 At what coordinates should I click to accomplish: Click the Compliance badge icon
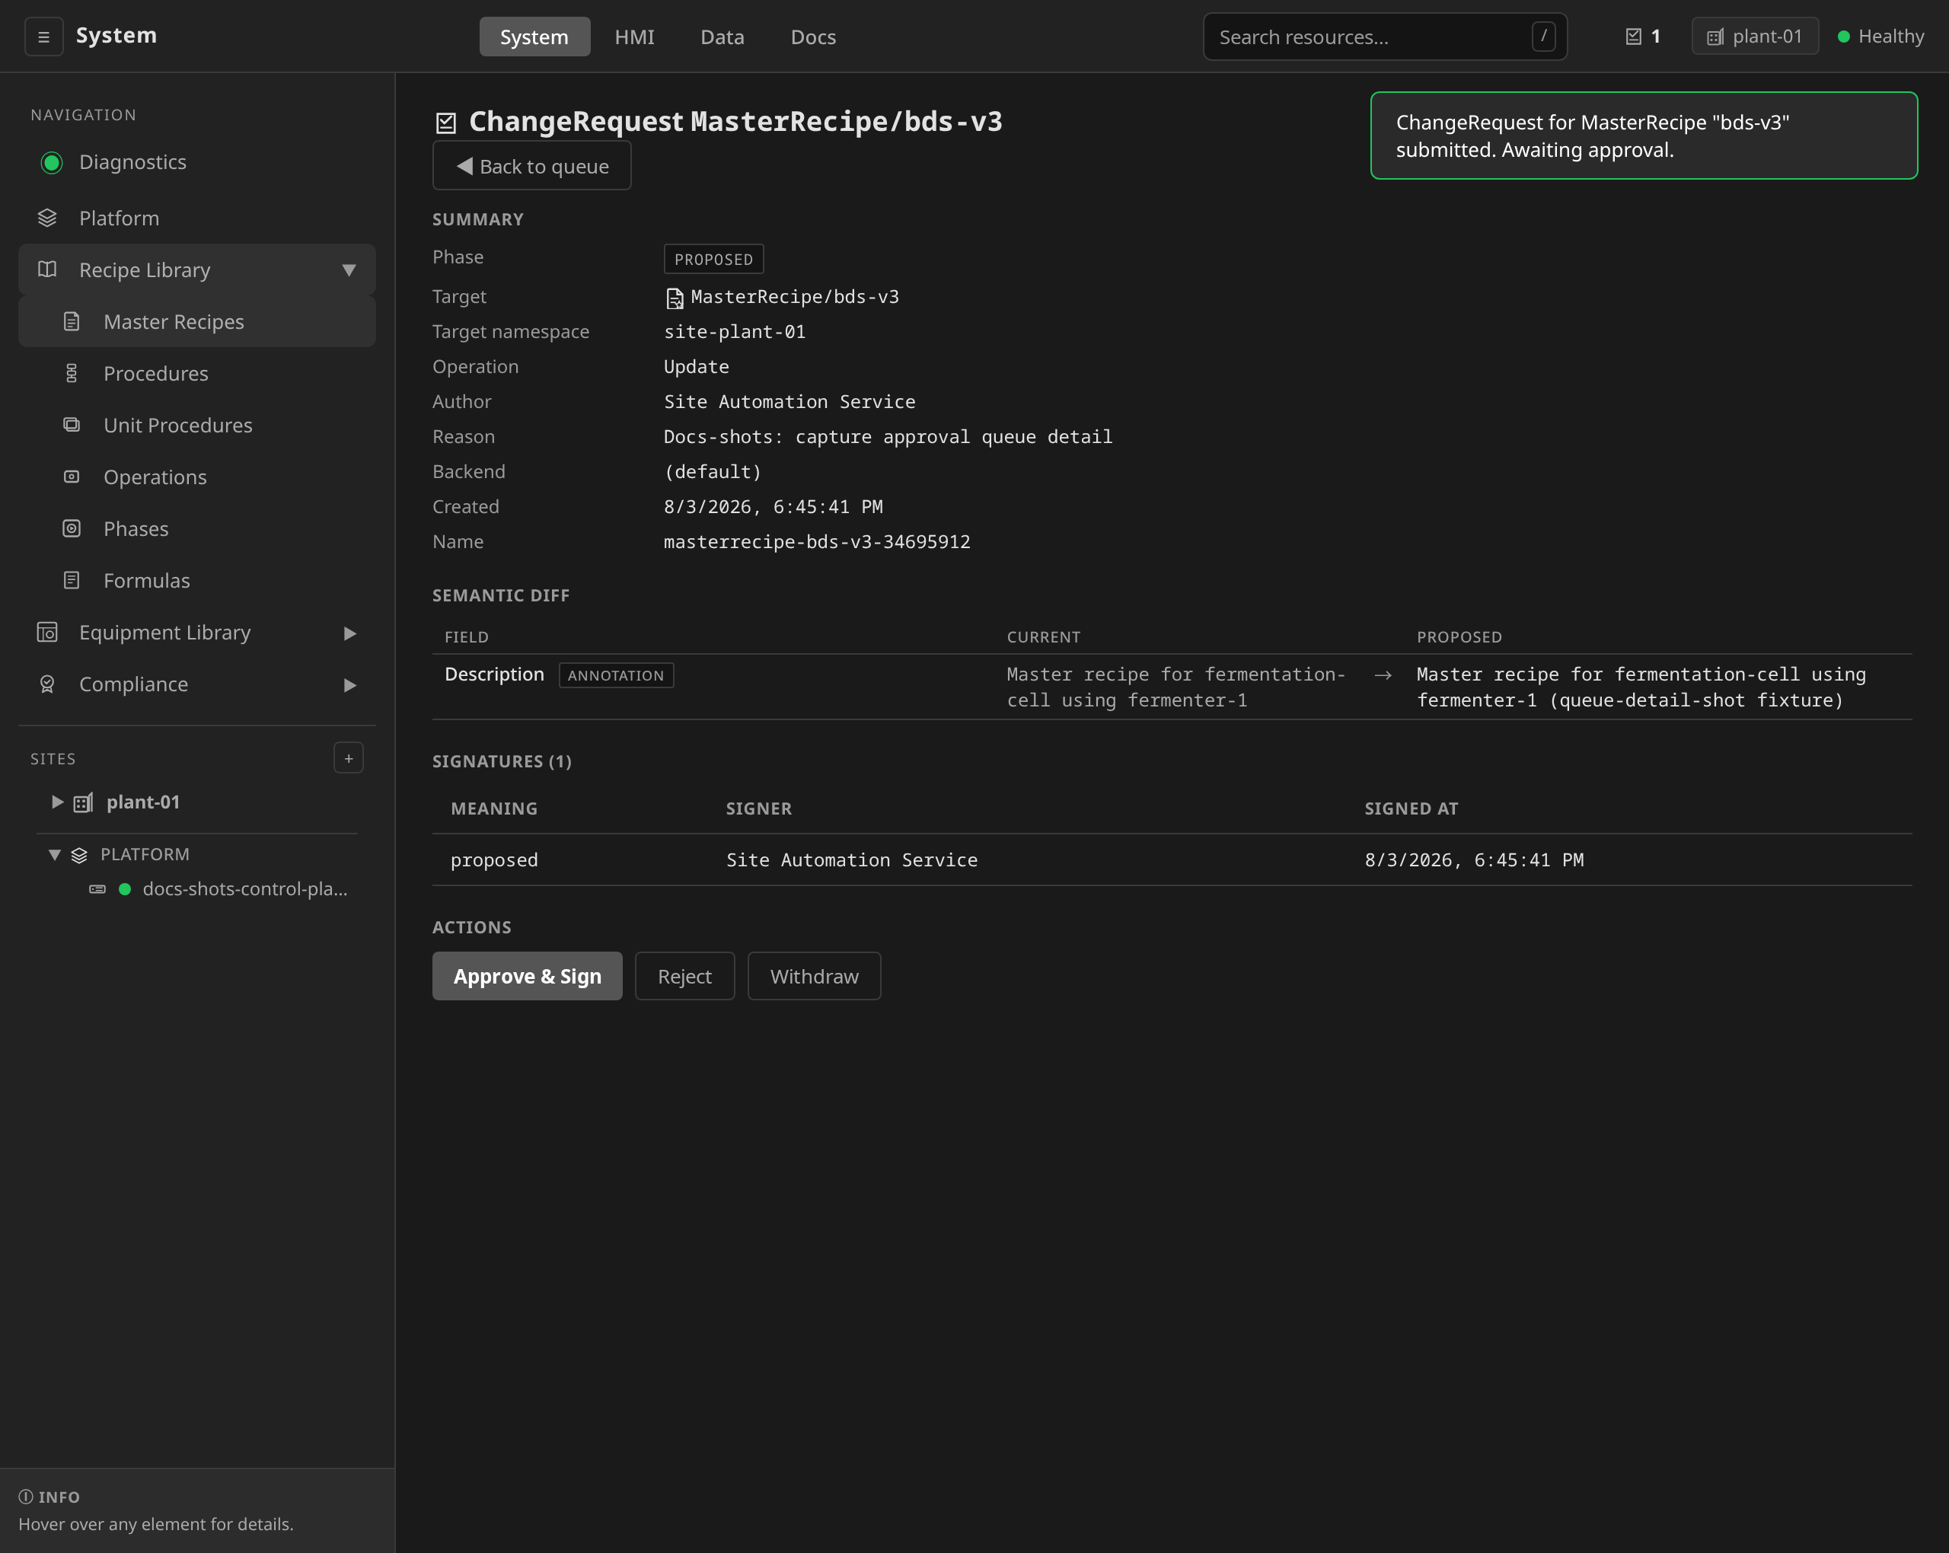pos(47,684)
